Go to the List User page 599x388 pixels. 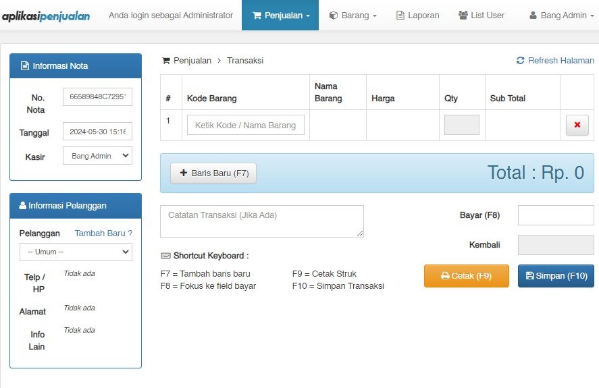point(481,16)
